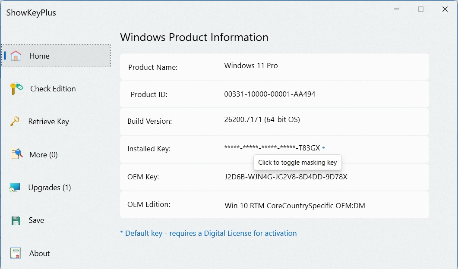Image resolution: width=458 pixels, height=269 pixels.
Task: Go to More (0) page
Action: click(44, 155)
